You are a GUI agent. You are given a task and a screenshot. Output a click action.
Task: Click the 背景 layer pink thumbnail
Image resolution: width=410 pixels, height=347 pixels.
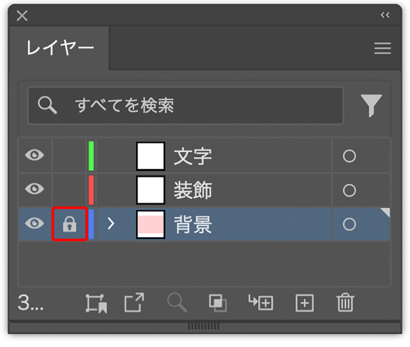[151, 224]
